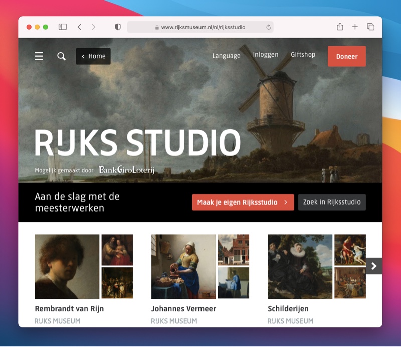Click the Inloggen link
The height and width of the screenshot is (347, 401).
coord(266,55)
